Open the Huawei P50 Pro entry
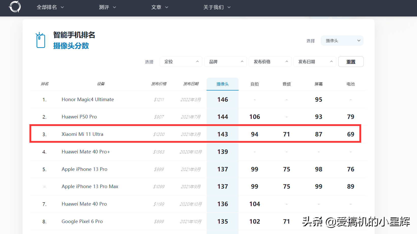 coord(79,117)
